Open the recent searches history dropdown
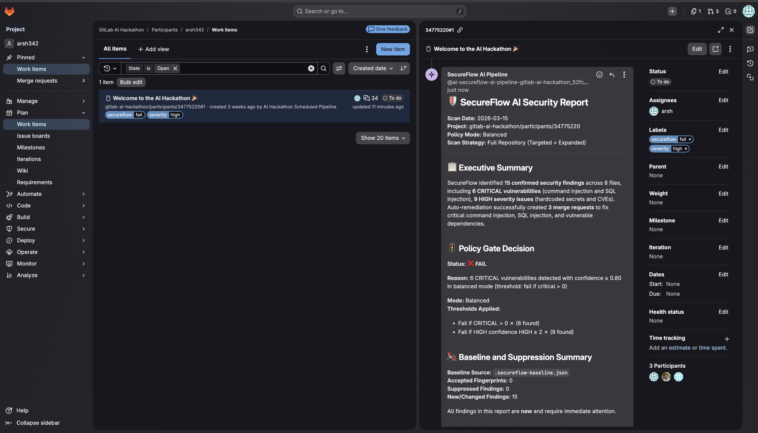Screen dimensions: 758x433 (x=110, y=68)
